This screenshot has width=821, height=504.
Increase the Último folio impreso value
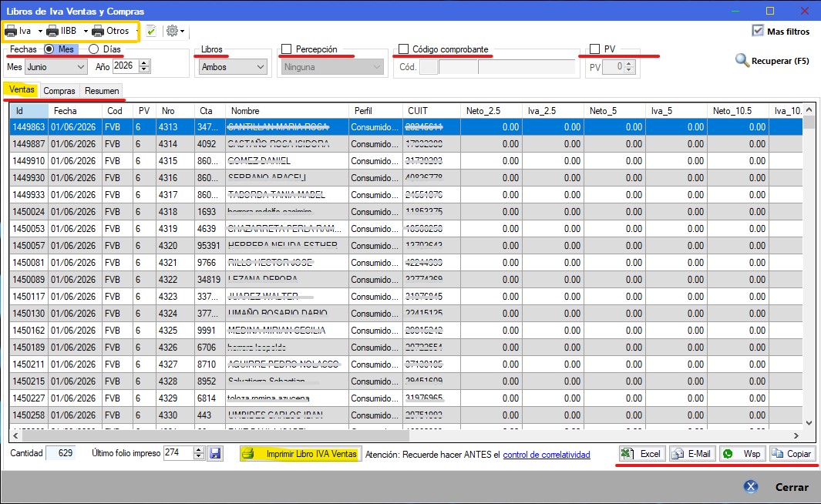(x=198, y=449)
